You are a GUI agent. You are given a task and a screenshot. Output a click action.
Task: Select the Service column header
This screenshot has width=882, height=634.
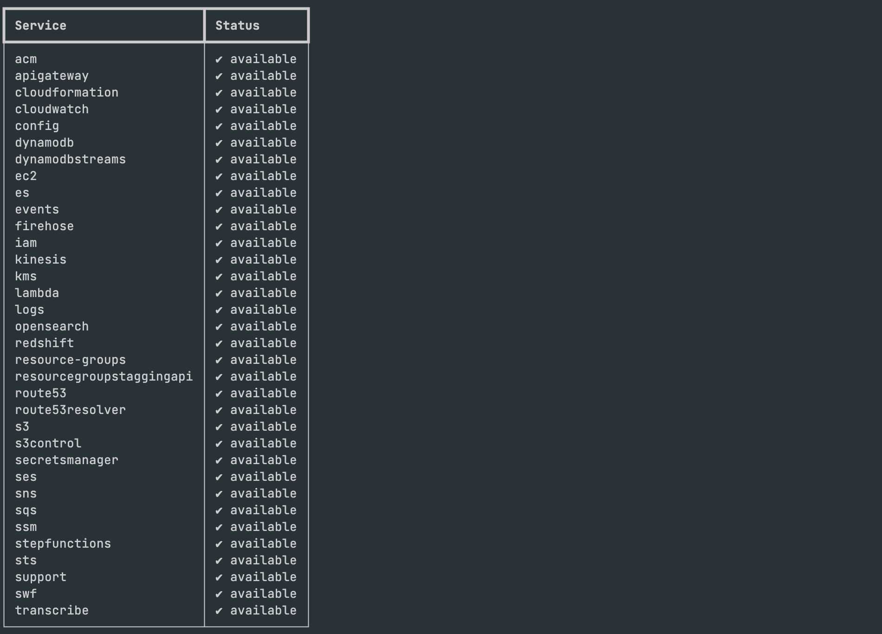(40, 26)
